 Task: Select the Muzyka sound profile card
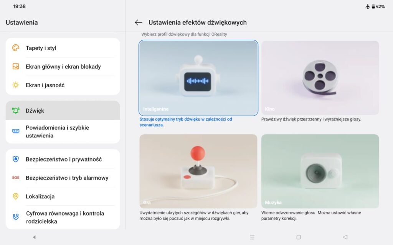click(x=320, y=171)
